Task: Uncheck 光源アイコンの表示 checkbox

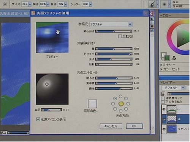Action: click(x=38, y=119)
